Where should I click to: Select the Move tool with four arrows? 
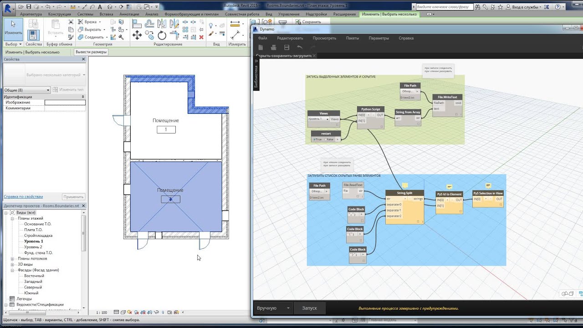point(137,35)
